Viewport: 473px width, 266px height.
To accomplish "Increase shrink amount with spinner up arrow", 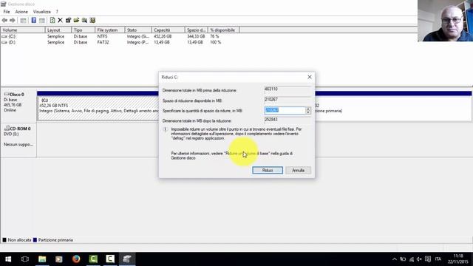I will click(308, 109).
